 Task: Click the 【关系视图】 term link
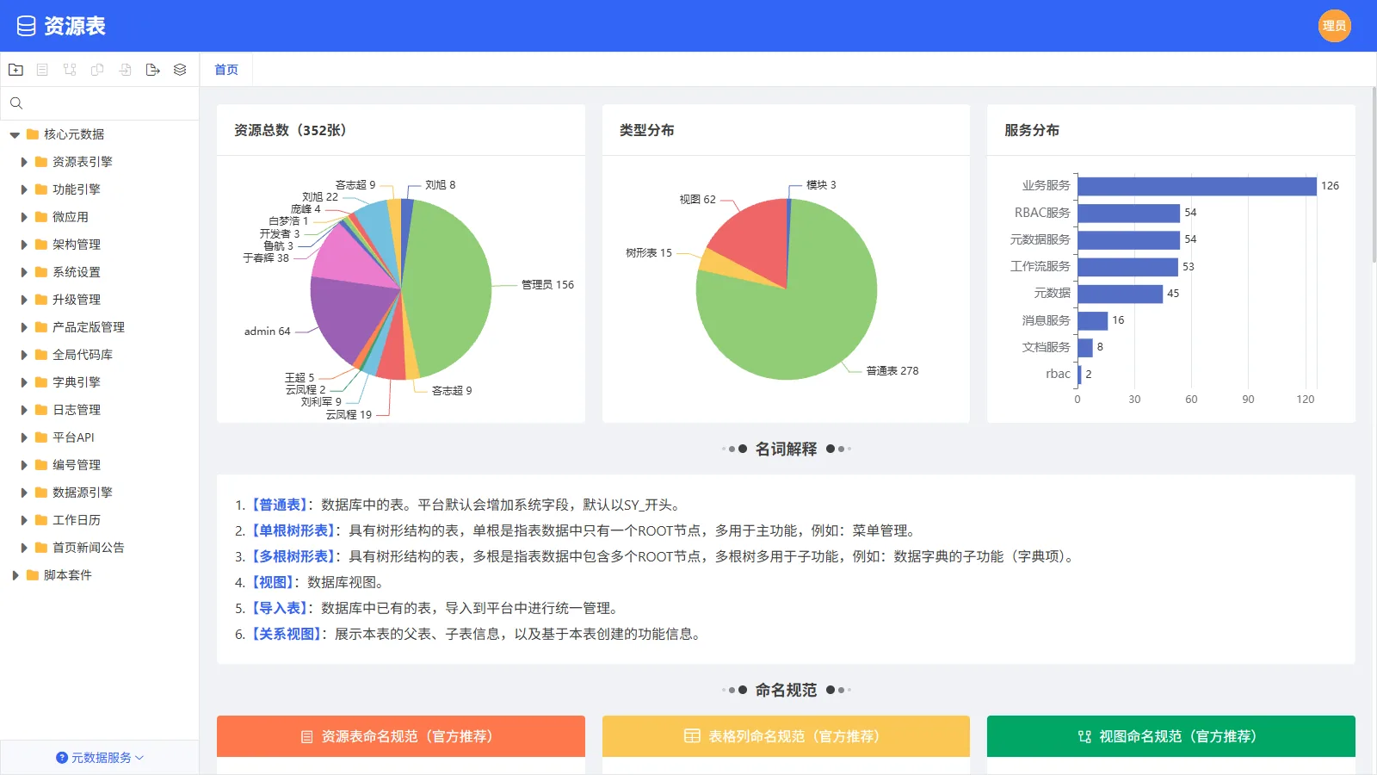tap(287, 634)
